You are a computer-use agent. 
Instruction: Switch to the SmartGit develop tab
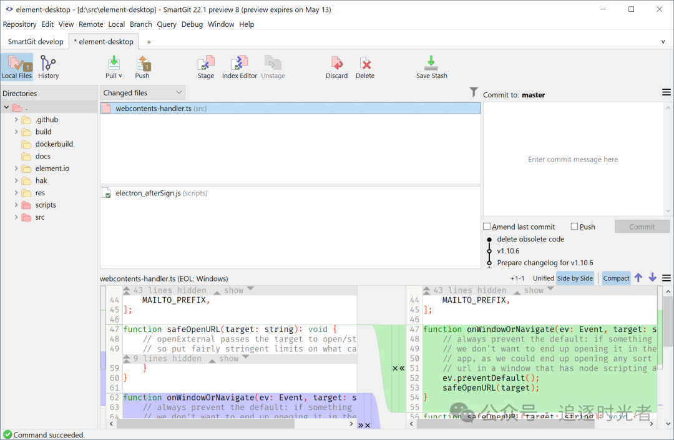35,42
